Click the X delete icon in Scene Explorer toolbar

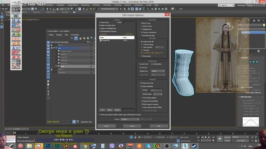click(x=72, y=38)
